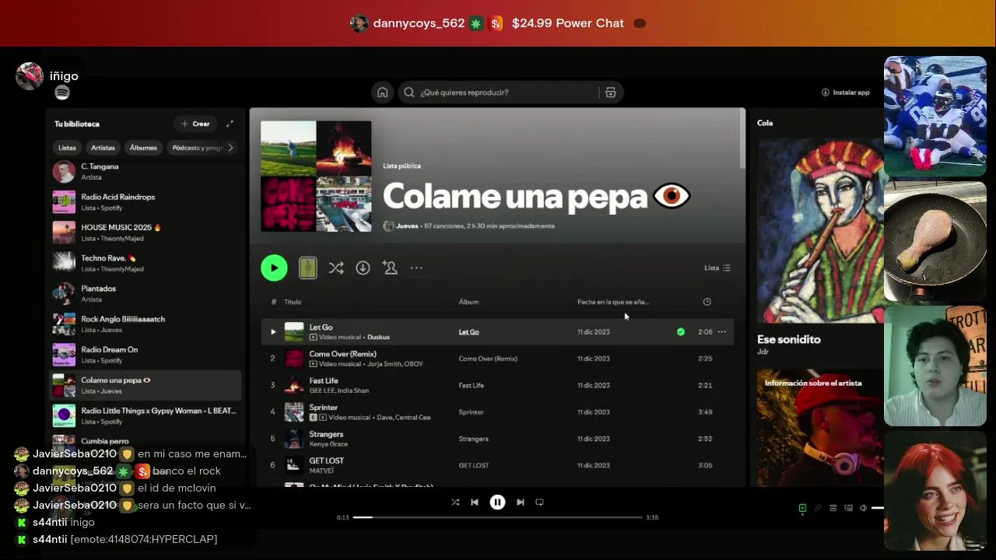Open Let Go album link
Viewport: 996px width, 560px height.
468,332
